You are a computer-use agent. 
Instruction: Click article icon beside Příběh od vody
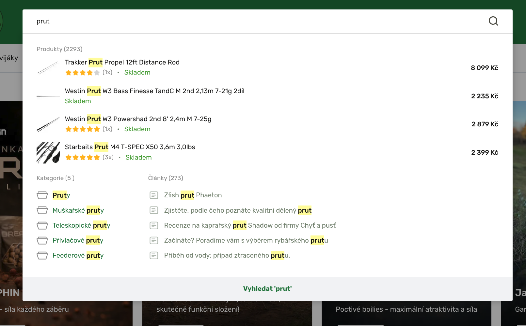[154, 255]
